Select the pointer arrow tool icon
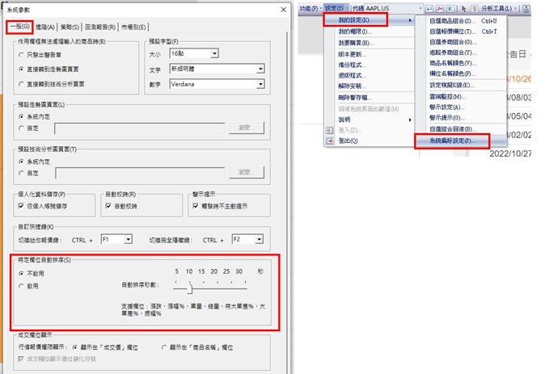This screenshot has height=374, width=558. click(x=463, y=9)
